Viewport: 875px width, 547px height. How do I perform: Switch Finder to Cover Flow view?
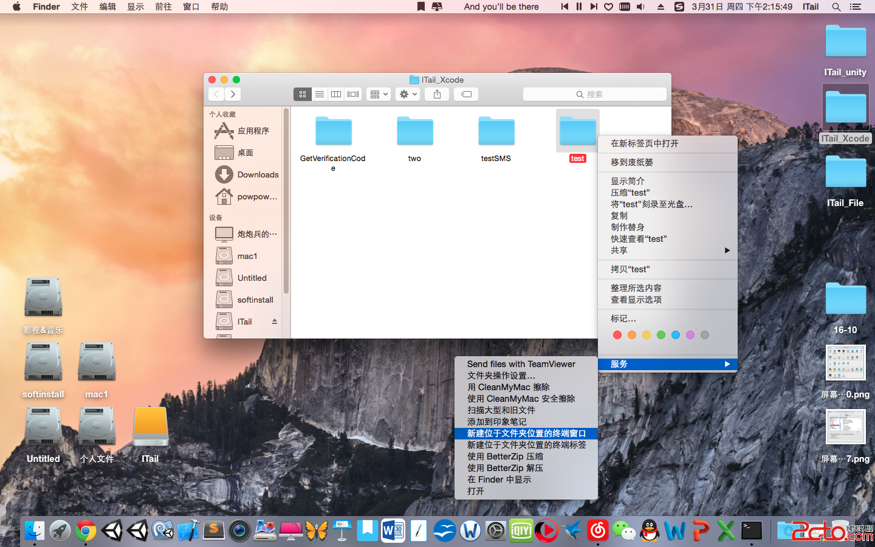(x=353, y=94)
